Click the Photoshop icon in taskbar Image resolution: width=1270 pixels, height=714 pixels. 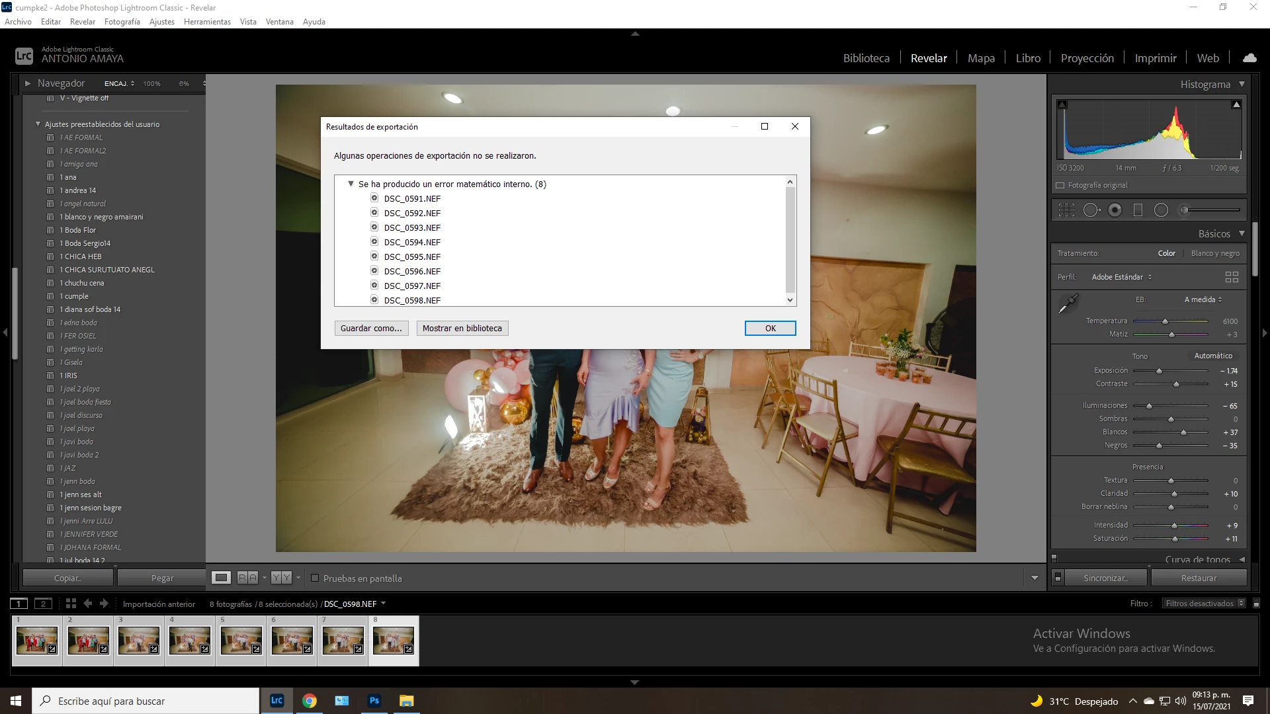[374, 701]
